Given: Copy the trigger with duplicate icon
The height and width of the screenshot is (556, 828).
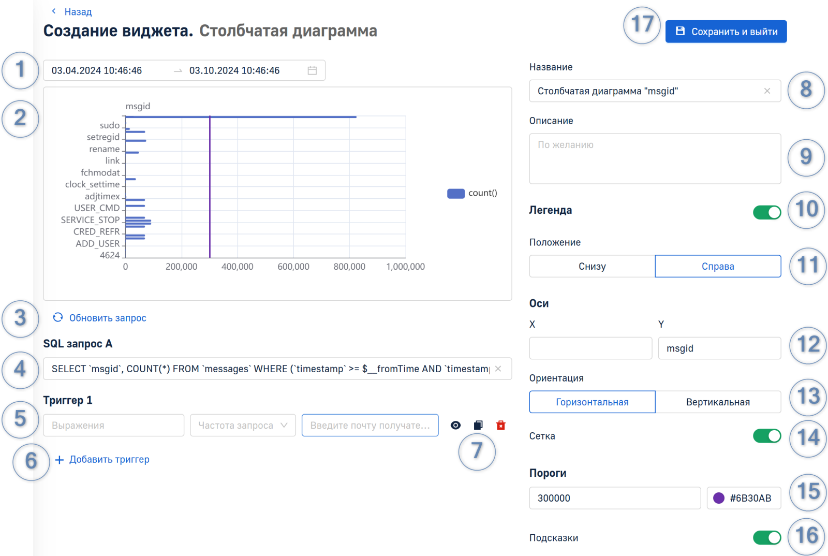Looking at the screenshot, I should (478, 425).
